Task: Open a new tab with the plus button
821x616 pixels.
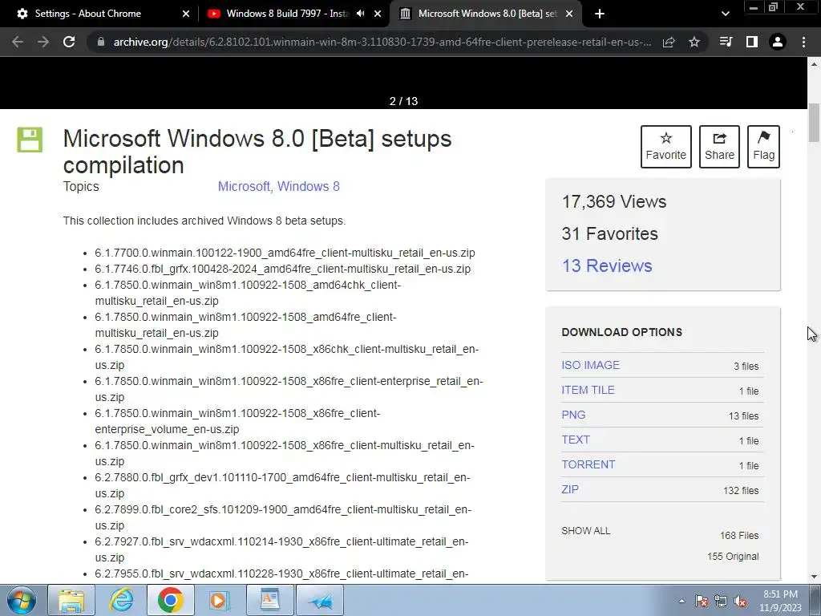Action: click(x=600, y=14)
